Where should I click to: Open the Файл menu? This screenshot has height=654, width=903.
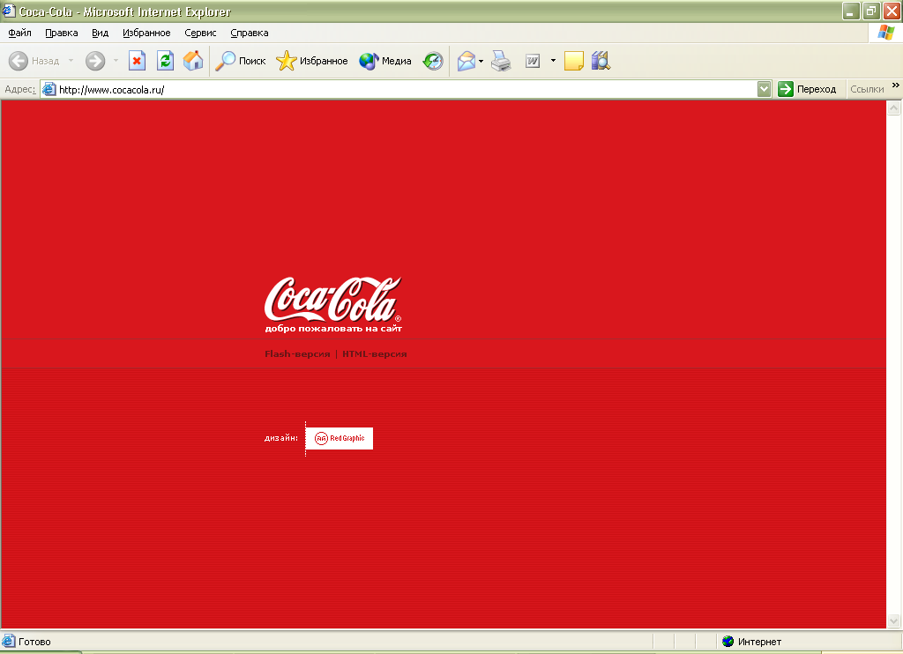19,33
